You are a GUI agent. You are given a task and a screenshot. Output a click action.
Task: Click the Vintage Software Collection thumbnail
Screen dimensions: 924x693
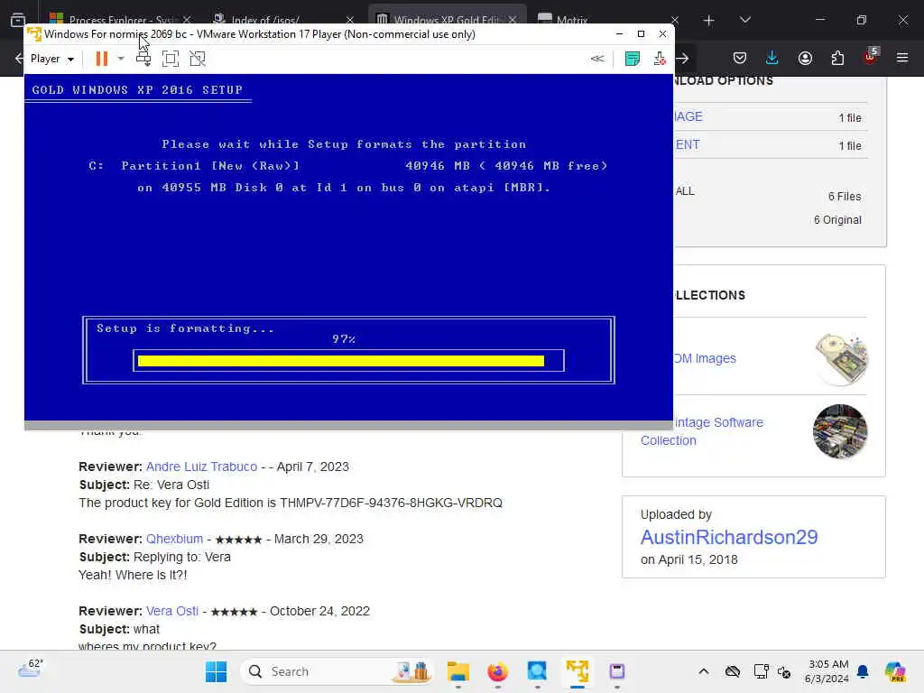click(x=840, y=431)
